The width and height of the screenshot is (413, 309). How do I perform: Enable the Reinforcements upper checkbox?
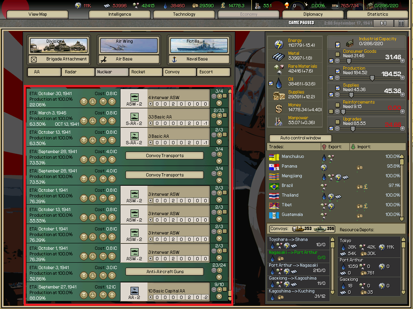coord(338,104)
